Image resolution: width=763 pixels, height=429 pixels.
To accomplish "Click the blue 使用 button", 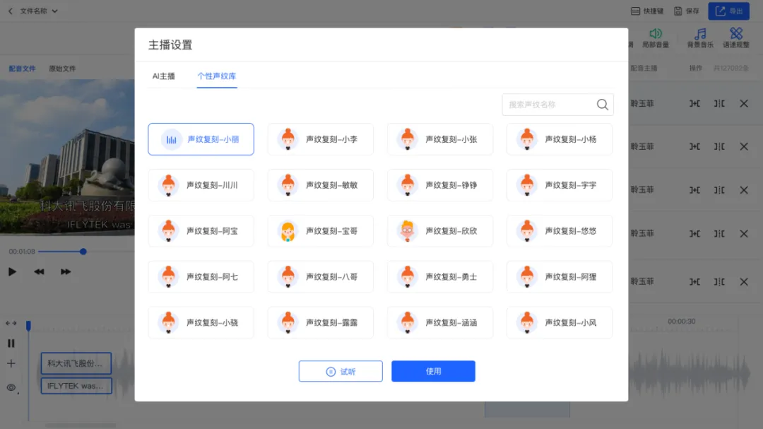I will point(433,371).
